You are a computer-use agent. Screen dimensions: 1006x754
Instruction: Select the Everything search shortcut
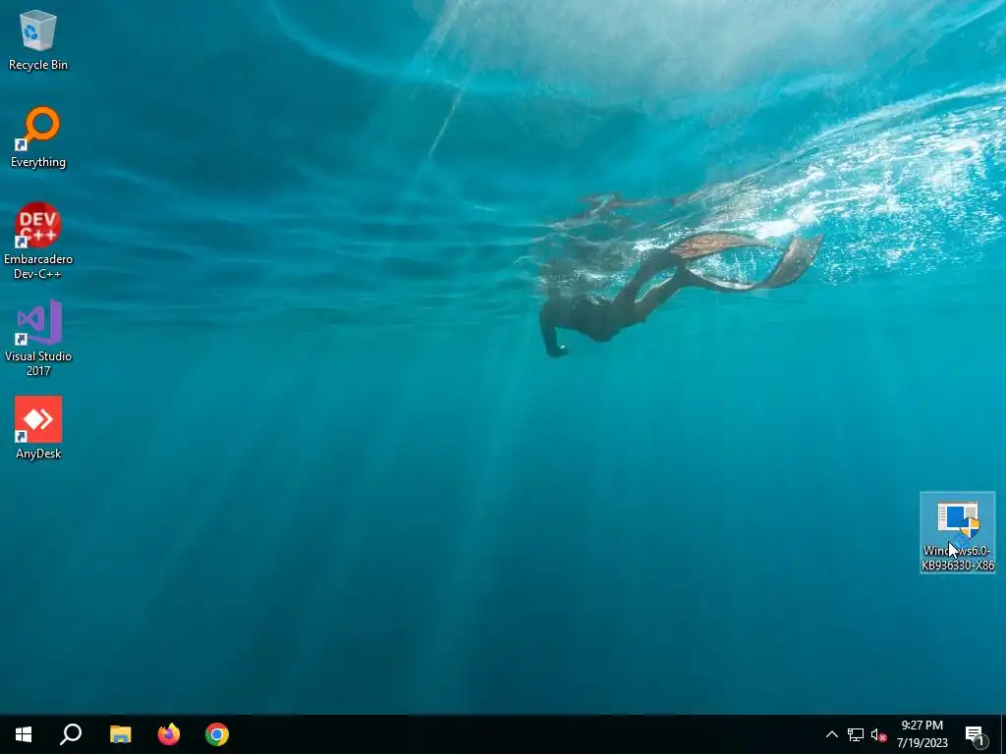coord(38,137)
